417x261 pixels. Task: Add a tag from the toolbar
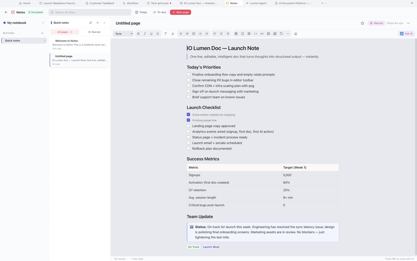click(281, 34)
